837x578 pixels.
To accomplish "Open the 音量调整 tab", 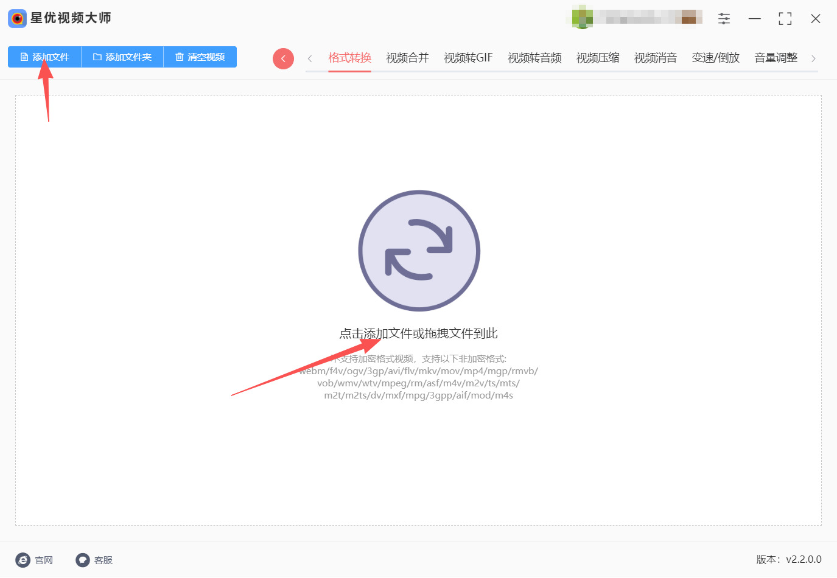I will tap(776, 58).
